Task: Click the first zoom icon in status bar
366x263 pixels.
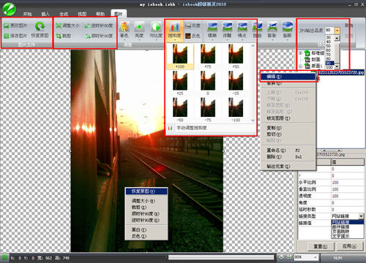Action: click(x=281, y=257)
